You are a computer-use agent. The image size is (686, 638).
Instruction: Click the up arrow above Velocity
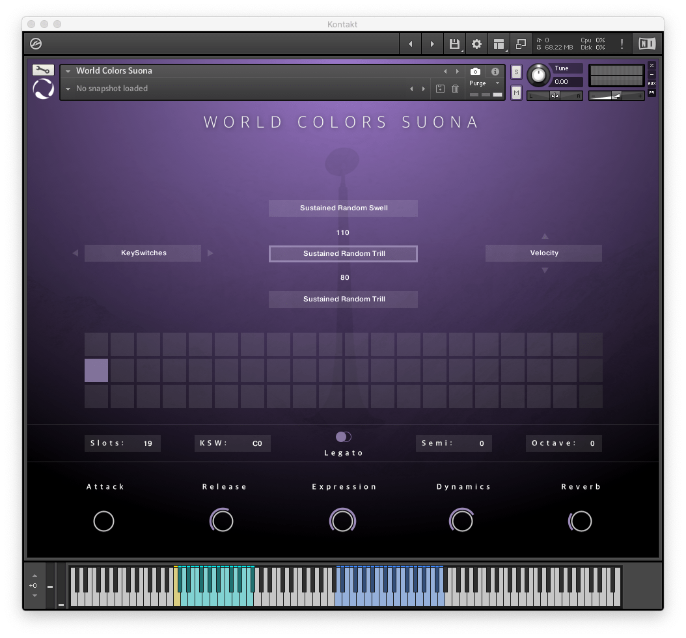[545, 236]
